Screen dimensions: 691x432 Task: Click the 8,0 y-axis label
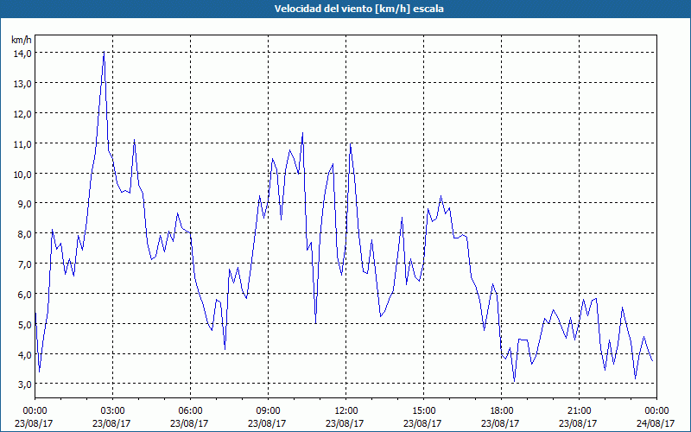24,233
